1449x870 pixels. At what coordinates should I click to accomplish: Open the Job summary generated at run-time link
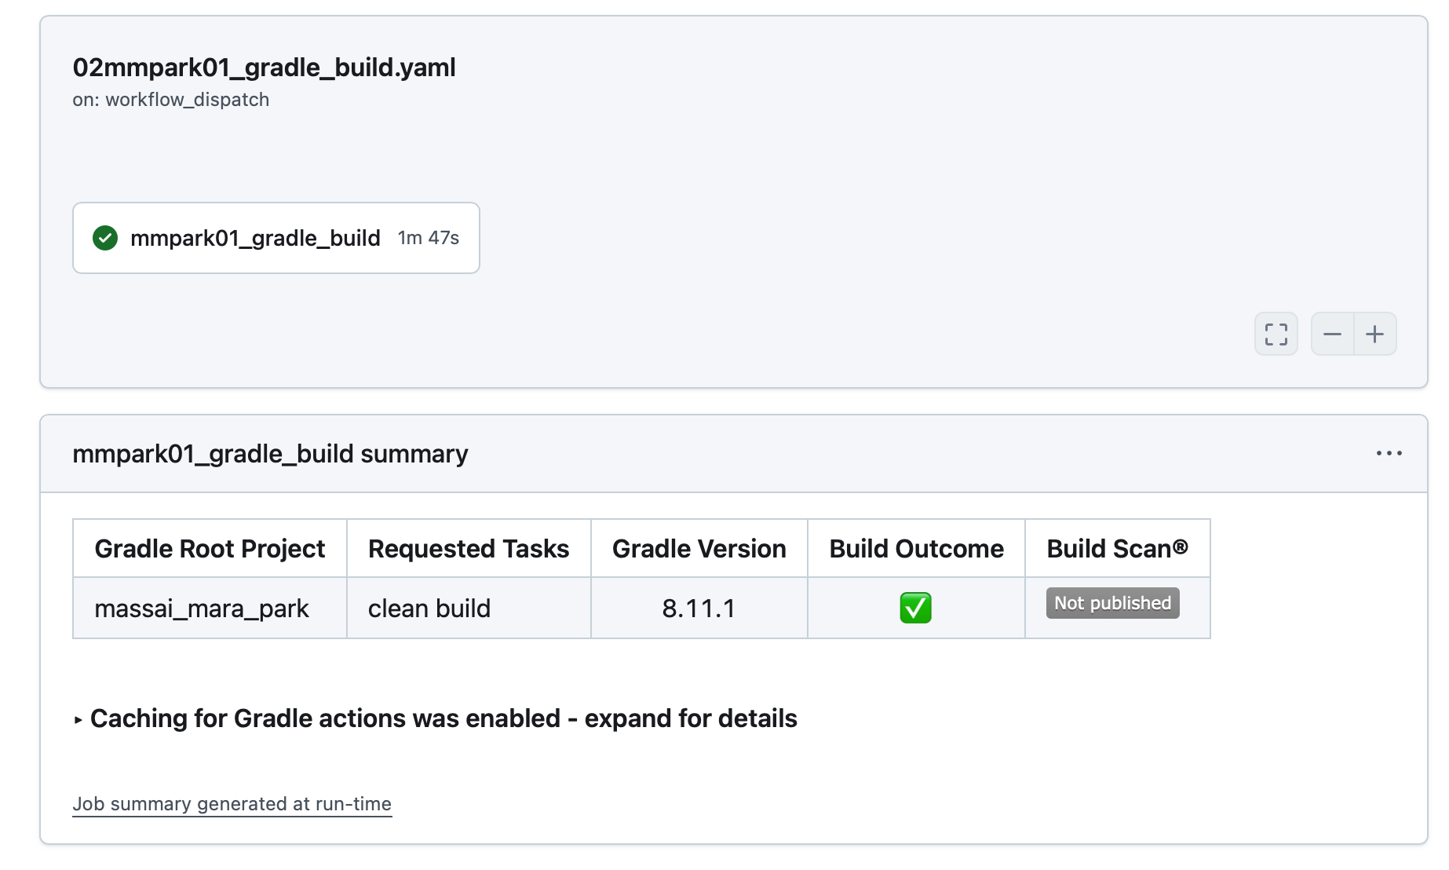click(232, 803)
